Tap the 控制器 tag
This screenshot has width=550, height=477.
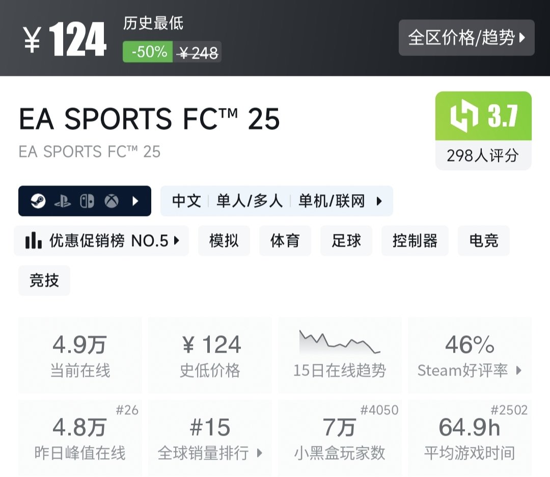coord(415,241)
